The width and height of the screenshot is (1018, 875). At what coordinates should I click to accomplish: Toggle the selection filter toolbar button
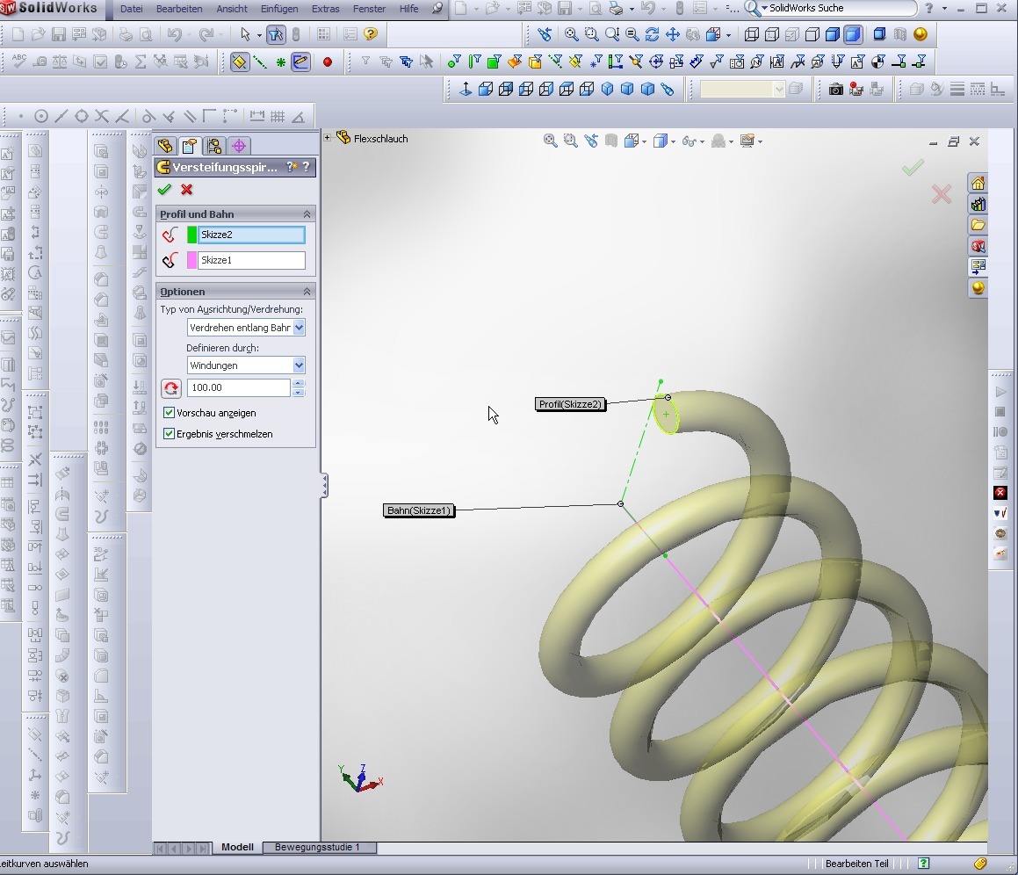[x=276, y=34]
